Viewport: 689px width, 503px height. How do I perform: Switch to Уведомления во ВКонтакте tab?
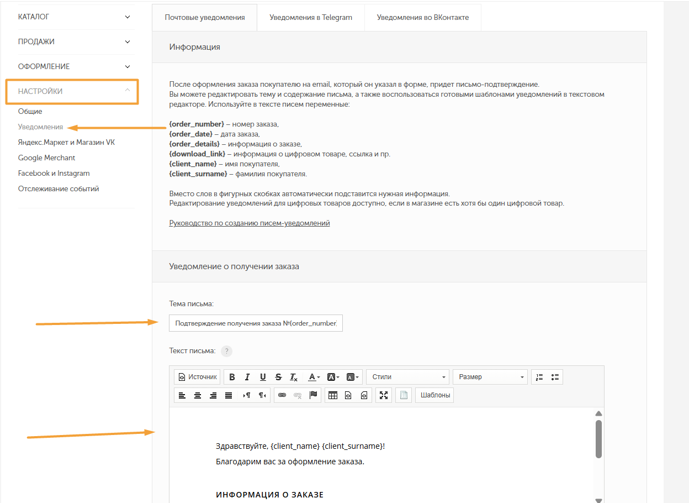point(423,17)
